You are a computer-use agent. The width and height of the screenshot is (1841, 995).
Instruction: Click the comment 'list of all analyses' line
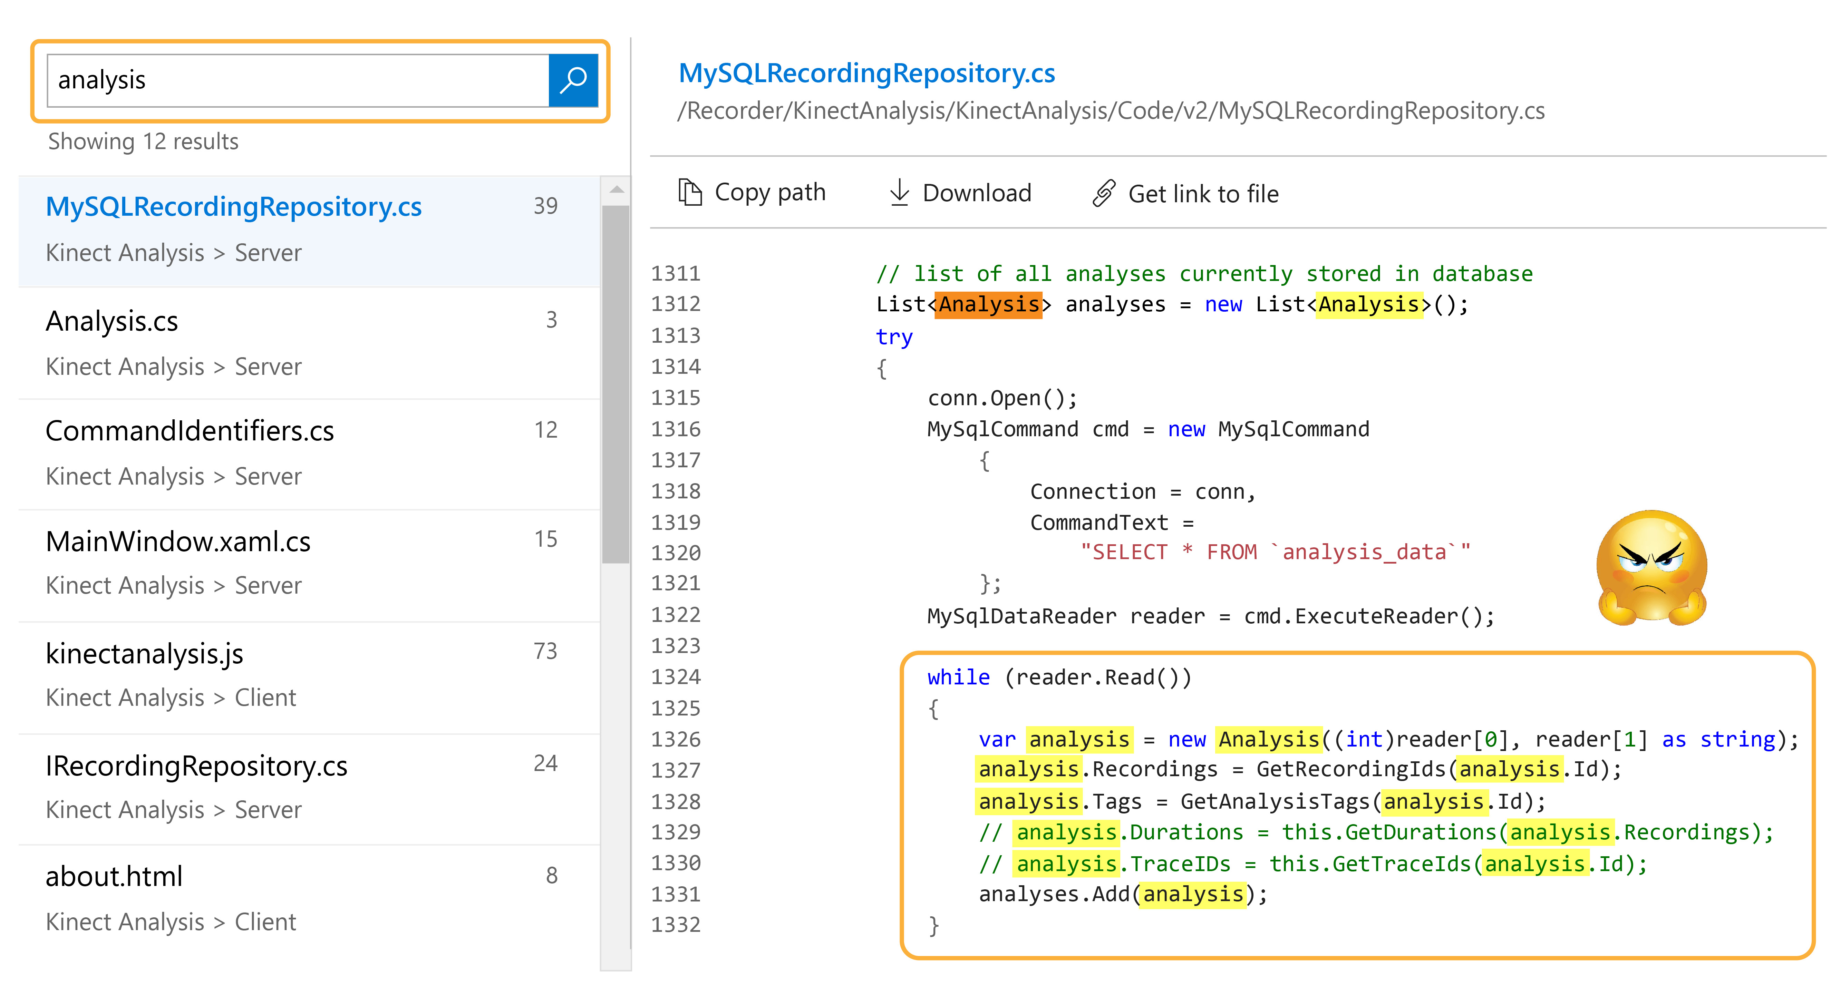[x=1204, y=274]
